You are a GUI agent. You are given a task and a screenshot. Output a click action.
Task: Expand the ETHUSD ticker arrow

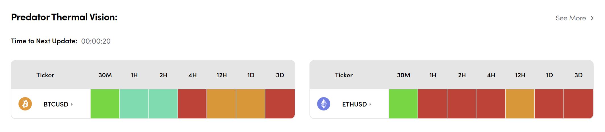point(370,104)
